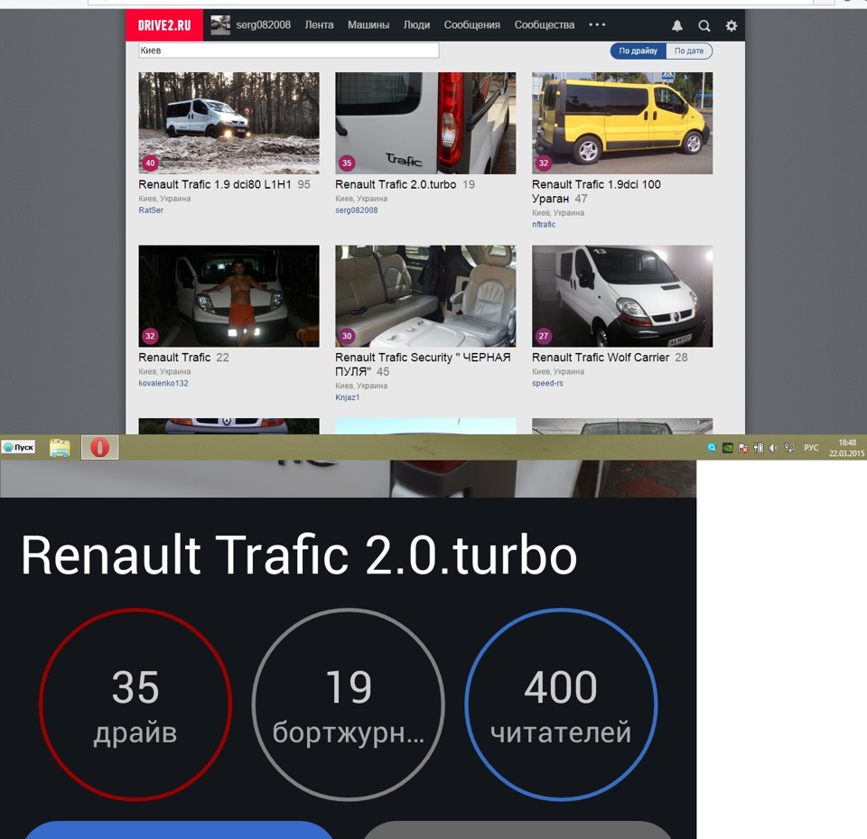Click the Пуск start button

pos(18,447)
